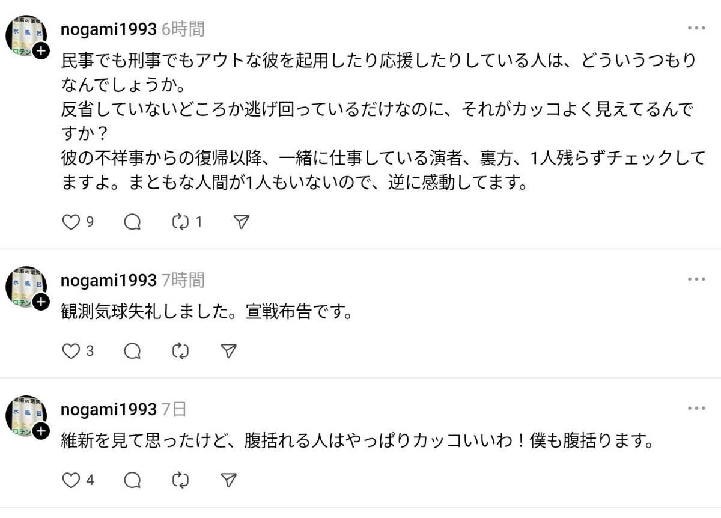Open more options on the 6時間 post
Screen dimensions: 721x518
pyautogui.click(x=696, y=28)
